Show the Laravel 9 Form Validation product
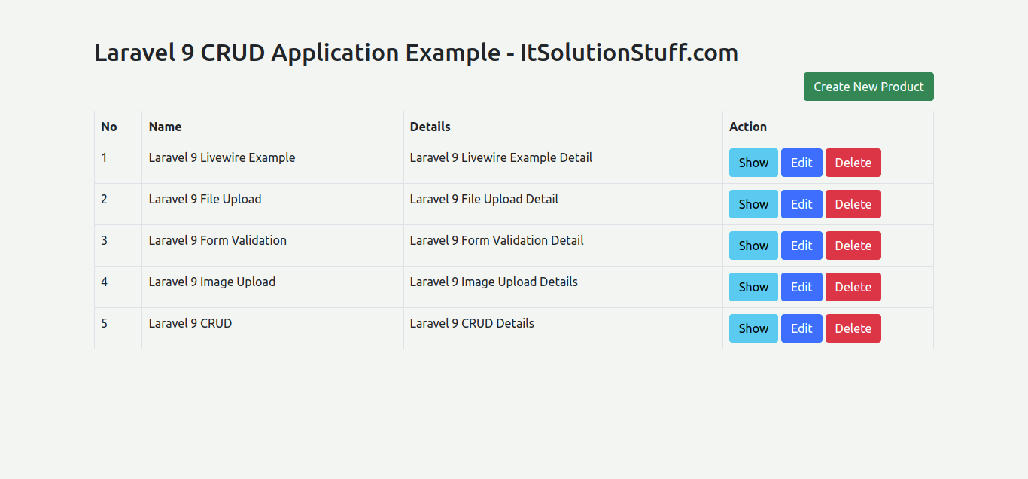1028x479 pixels. pos(753,246)
